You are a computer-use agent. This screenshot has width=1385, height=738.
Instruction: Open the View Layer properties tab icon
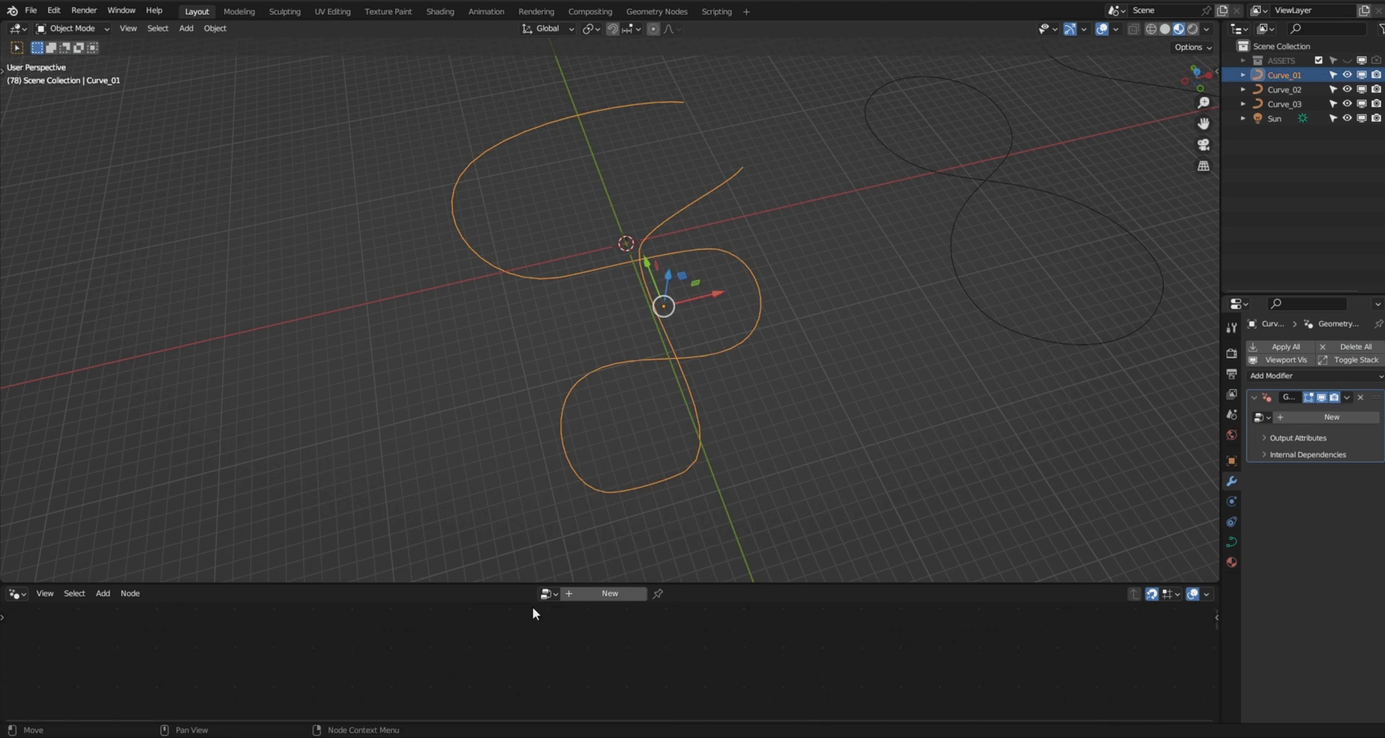[x=1231, y=394]
